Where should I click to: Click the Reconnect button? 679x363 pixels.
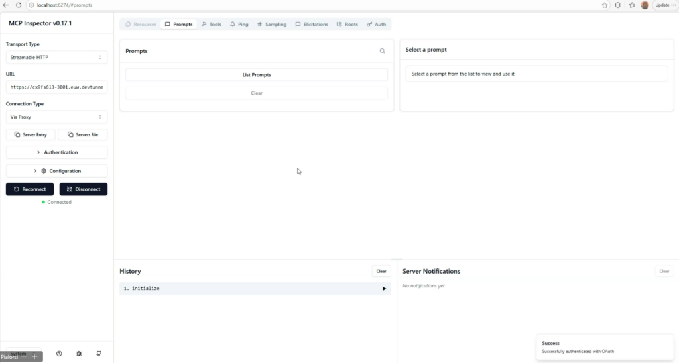pos(30,189)
